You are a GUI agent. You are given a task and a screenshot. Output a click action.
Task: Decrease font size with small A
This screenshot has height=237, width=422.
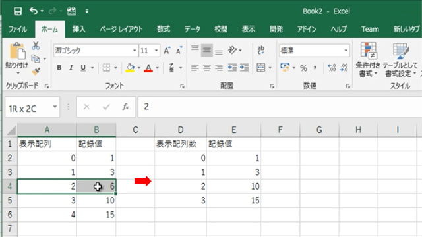pos(179,51)
